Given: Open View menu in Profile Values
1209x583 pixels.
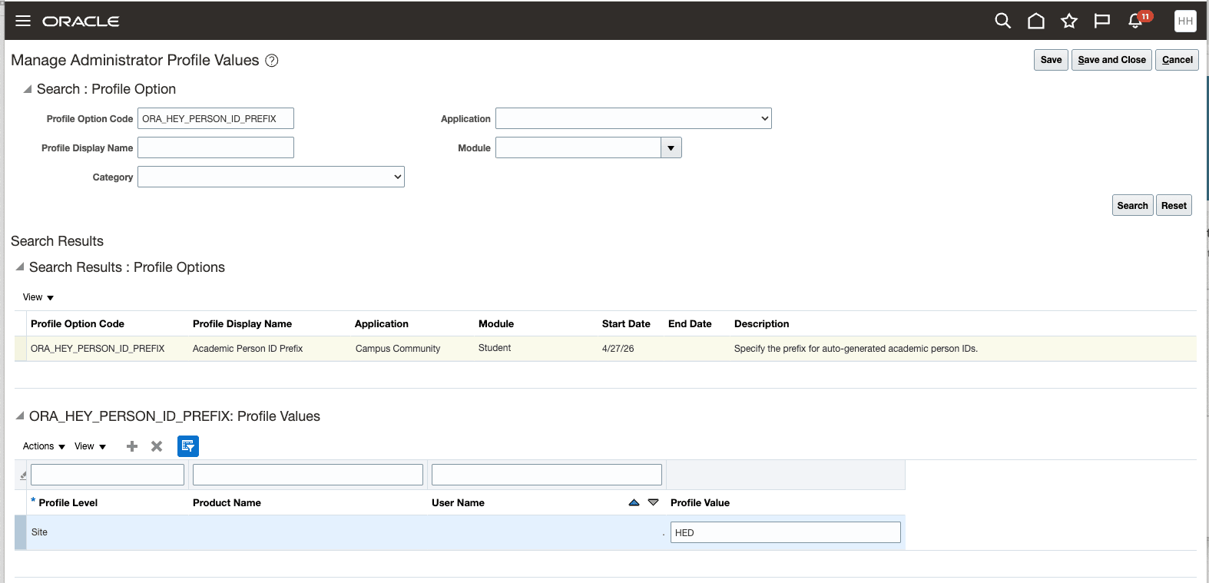Looking at the screenshot, I should (90, 446).
